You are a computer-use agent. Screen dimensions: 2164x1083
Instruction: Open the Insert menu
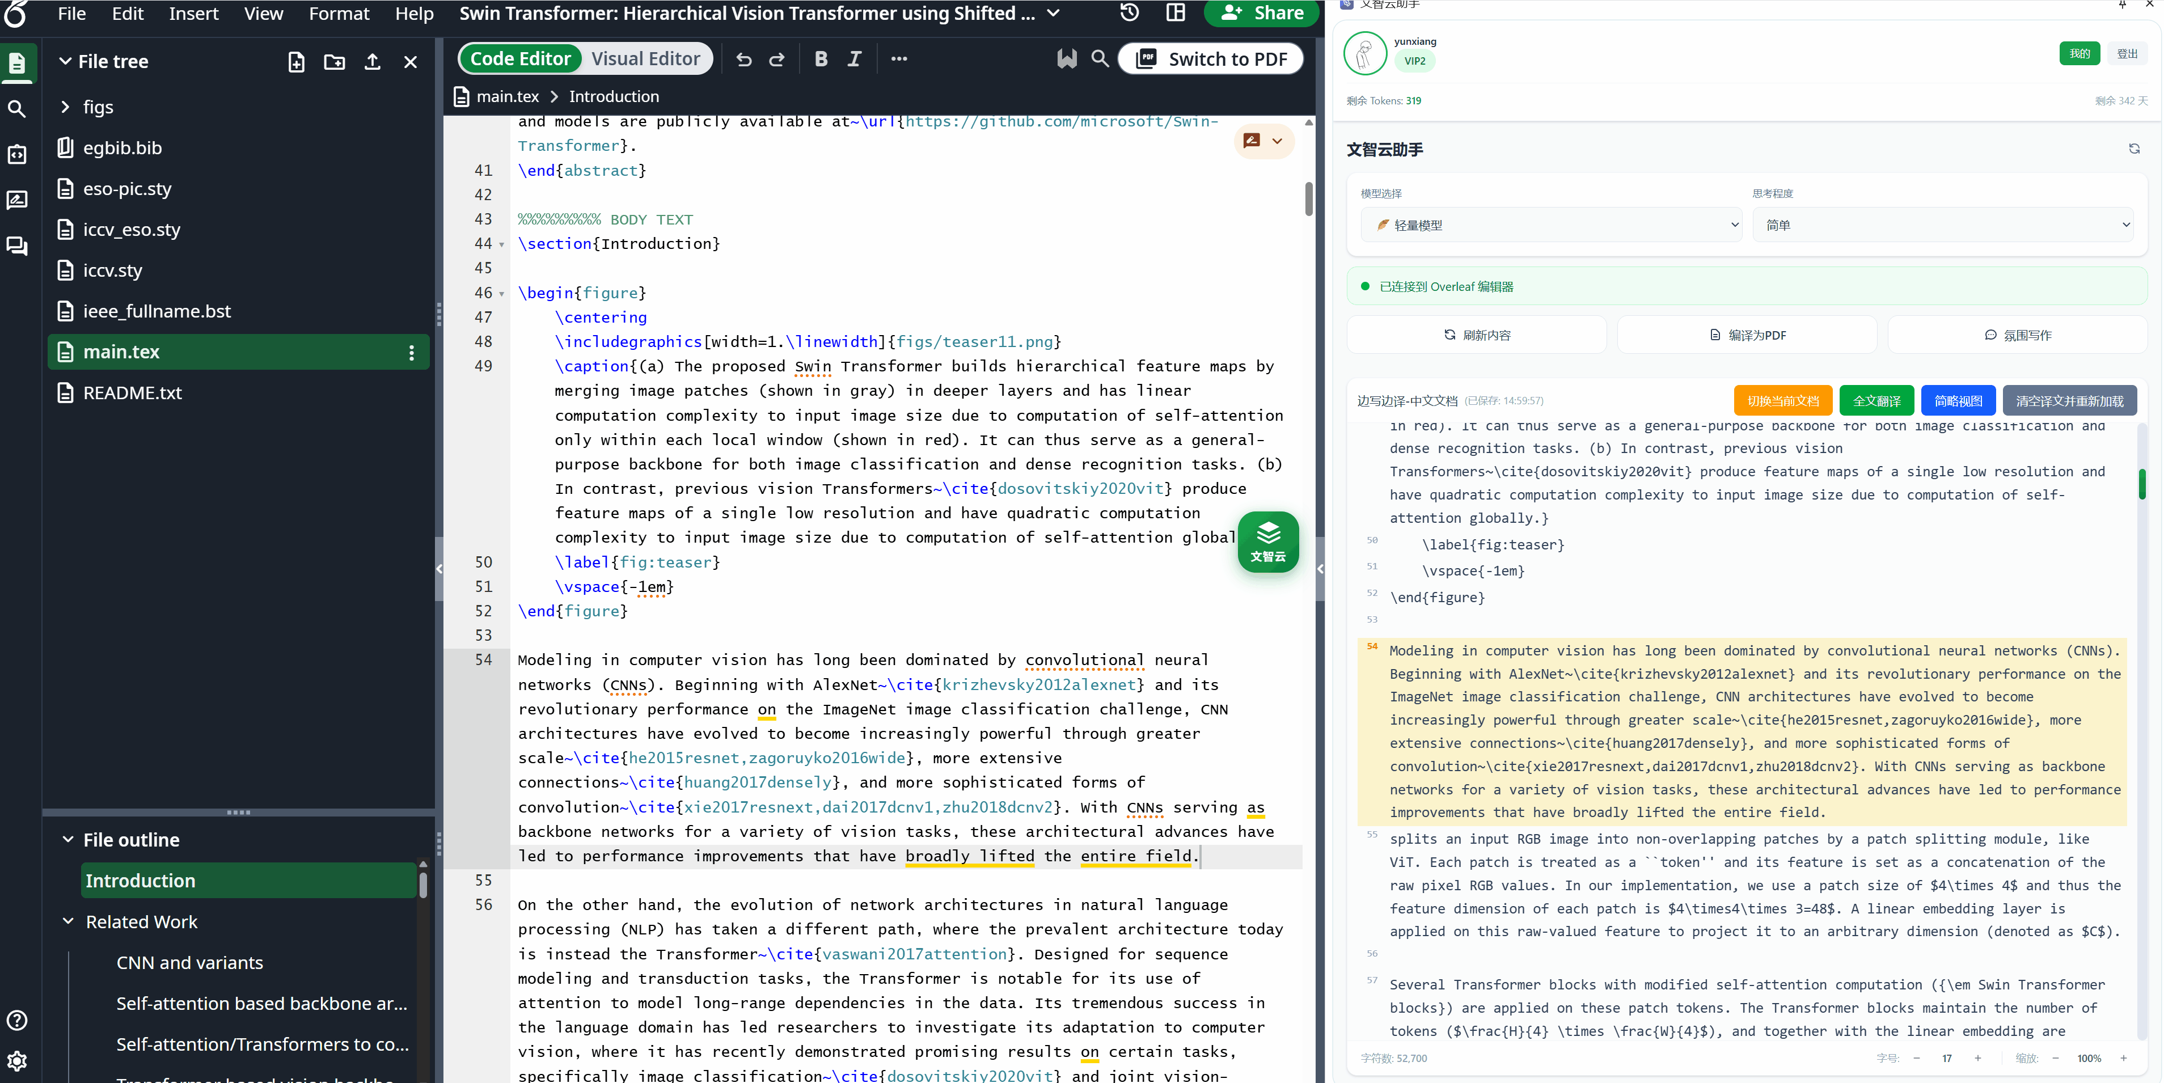(193, 14)
